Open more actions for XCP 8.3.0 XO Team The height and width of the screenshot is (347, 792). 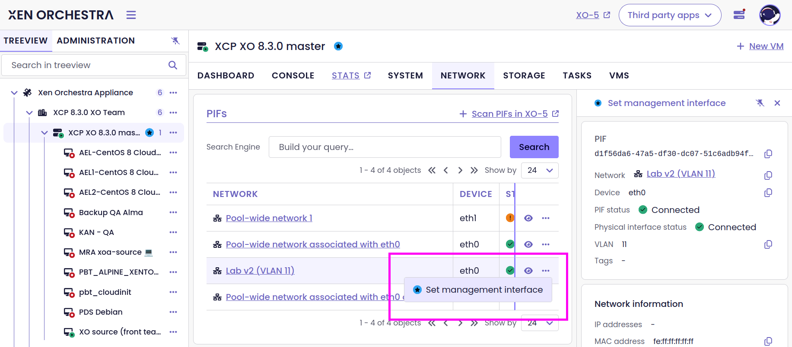173,113
